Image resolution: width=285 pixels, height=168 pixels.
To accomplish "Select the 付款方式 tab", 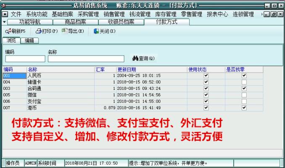I will pos(167,22).
